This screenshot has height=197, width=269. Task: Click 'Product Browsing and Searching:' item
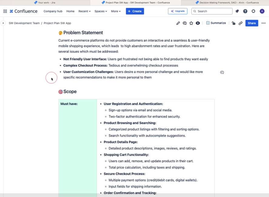tap(130, 123)
